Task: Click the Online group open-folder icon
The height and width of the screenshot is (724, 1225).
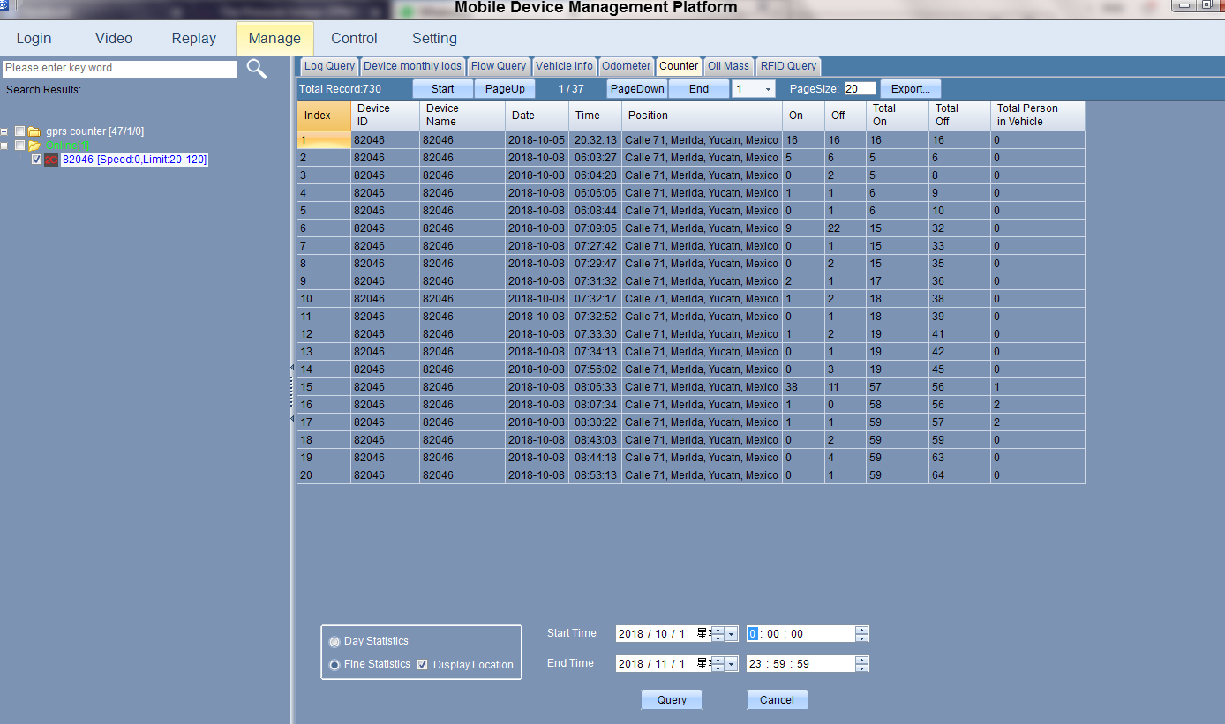Action: tap(34, 146)
